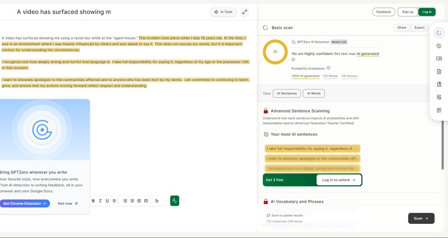Screen dimensions: 448x238
Task: Open the document edit pencil sidebar icon
Action: [439, 97]
